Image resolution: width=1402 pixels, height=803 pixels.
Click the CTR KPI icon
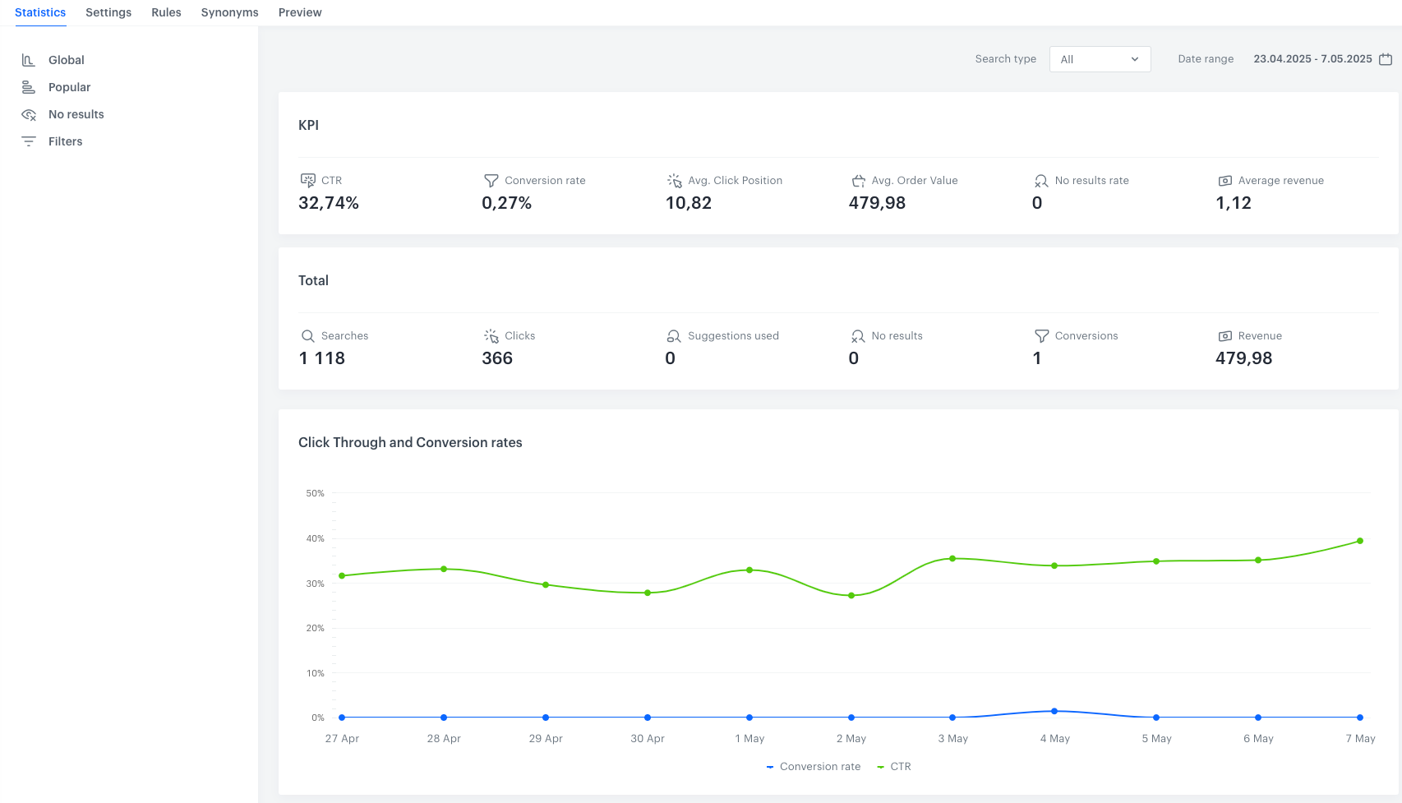coord(308,180)
